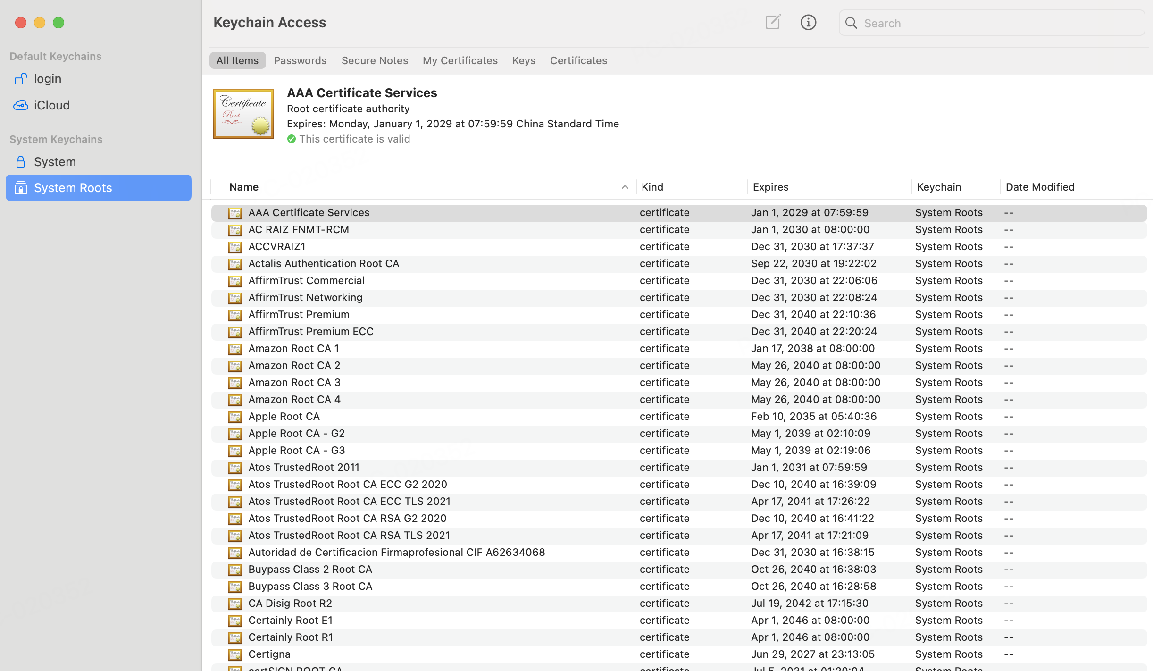The height and width of the screenshot is (671, 1153).
Task: Click certificate icon for ACCVRAIZ1
Action: 235,247
